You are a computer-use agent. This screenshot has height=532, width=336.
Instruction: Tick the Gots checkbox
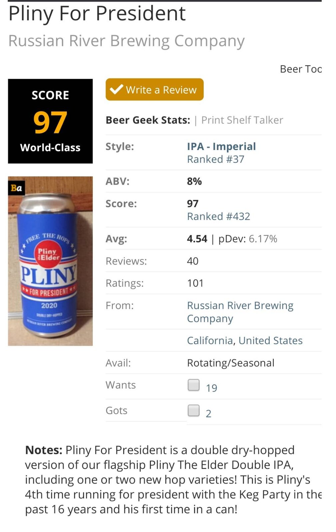[x=193, y=411]
